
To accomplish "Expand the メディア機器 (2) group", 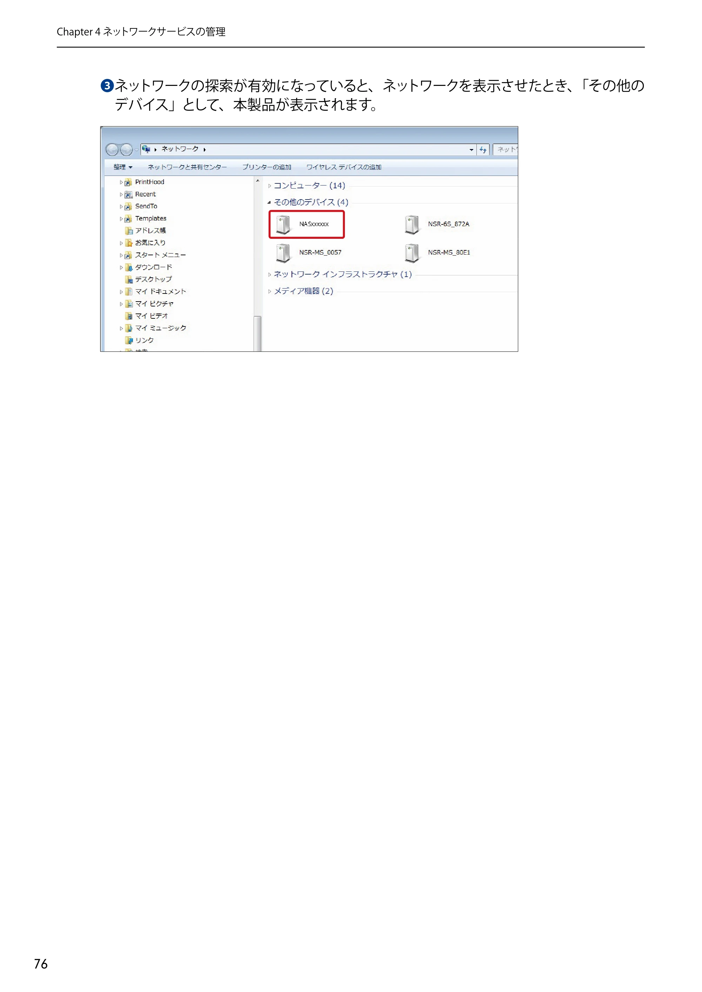I will coord(269,291).
